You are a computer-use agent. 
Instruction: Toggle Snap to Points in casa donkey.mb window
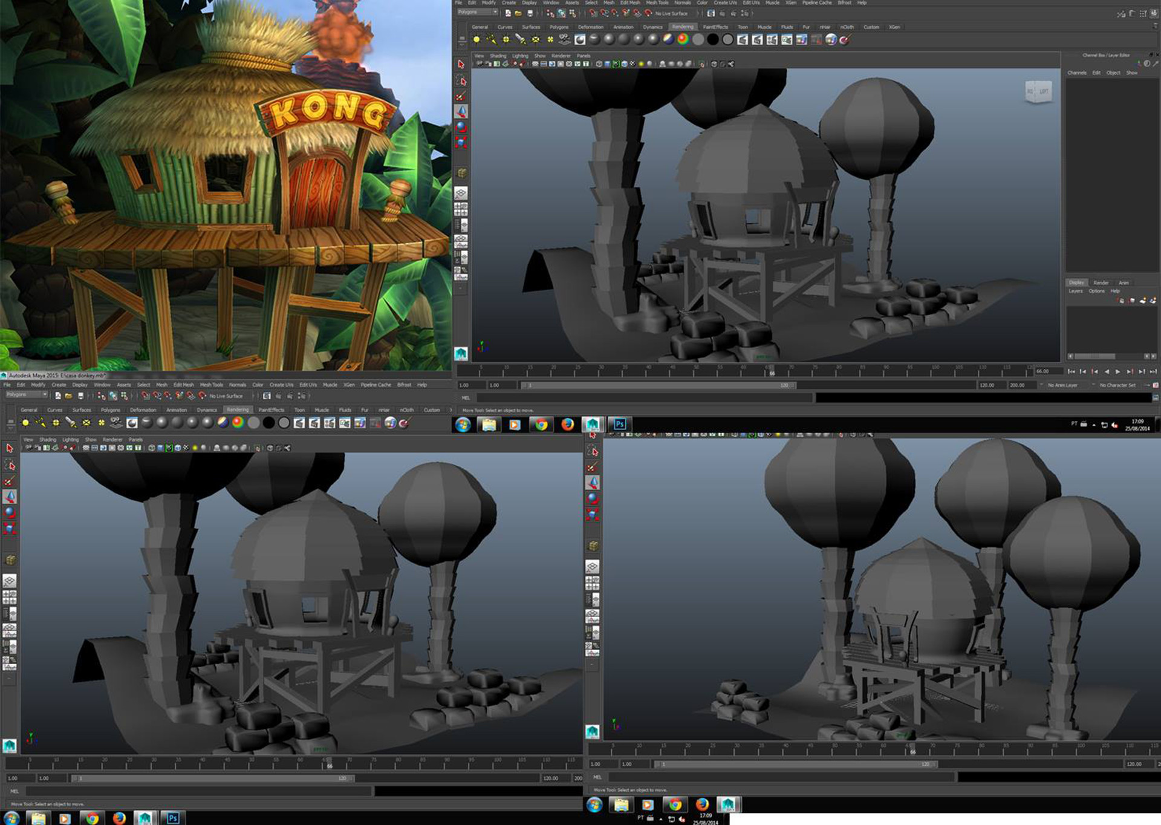click(168, 396)
